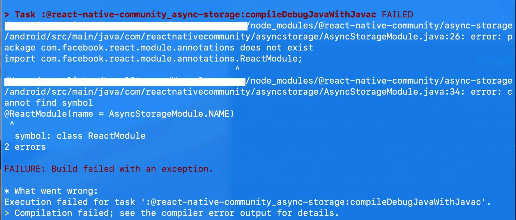
Task: Click the Compilation failed; see compiler error text
Action: coord(176,213)
